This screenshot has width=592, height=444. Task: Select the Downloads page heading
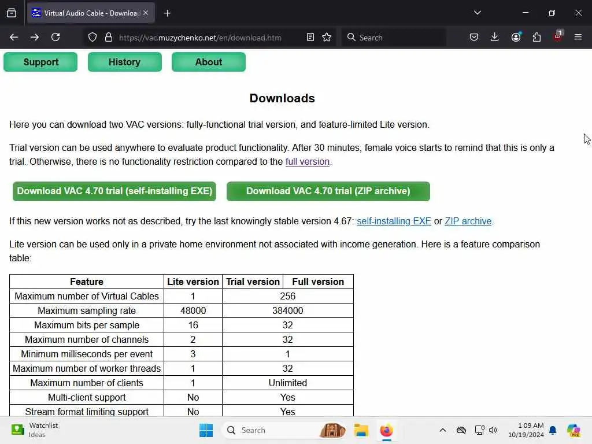[x=282, y=98]
